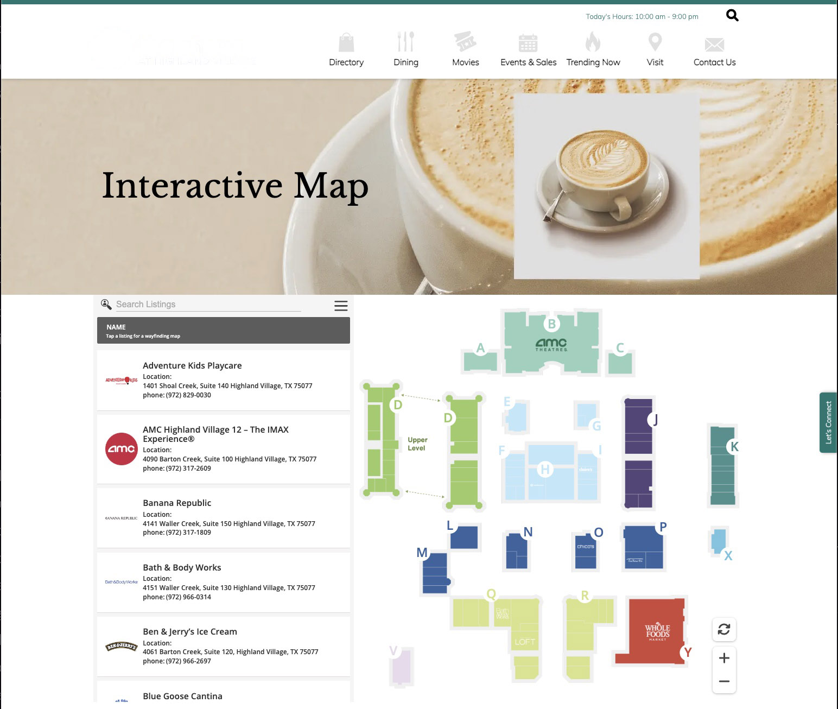This screenshot has height=709, width=838.
Task: Select the Bath & Body Works listing
Action: 224,582
